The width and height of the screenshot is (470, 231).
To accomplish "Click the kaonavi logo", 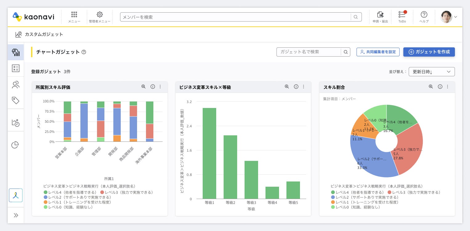I will tap(33, 17).
